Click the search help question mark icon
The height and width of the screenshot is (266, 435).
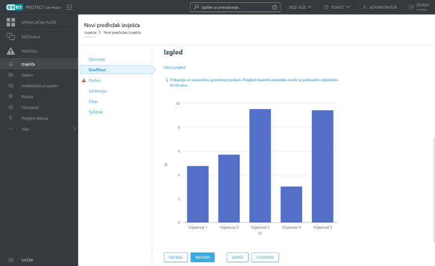275,7
